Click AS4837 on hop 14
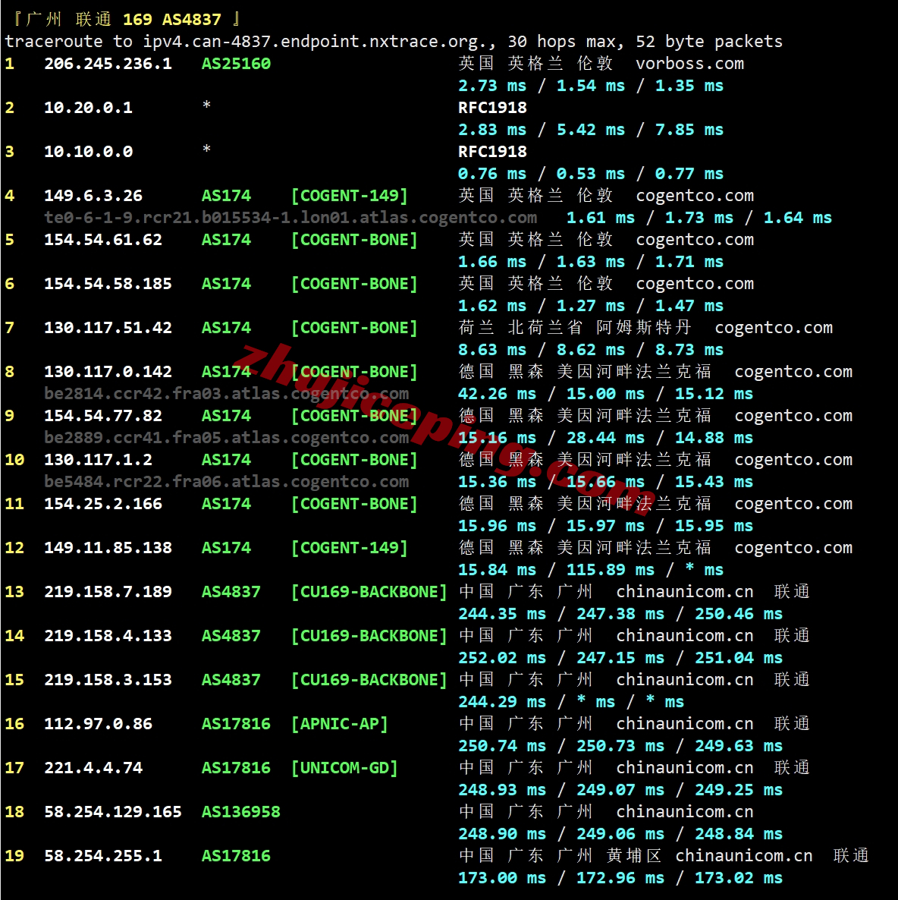898x900 pixels. tap(231, 636)
